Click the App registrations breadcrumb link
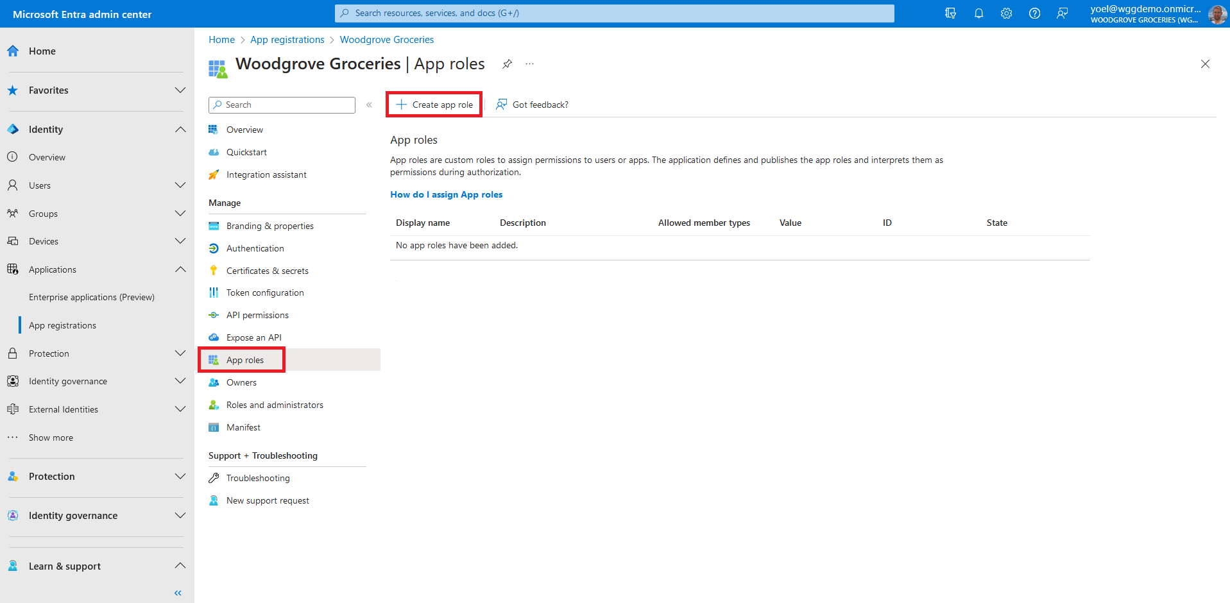Screen dimensions: 1230x603 click(x=287, y=40)
